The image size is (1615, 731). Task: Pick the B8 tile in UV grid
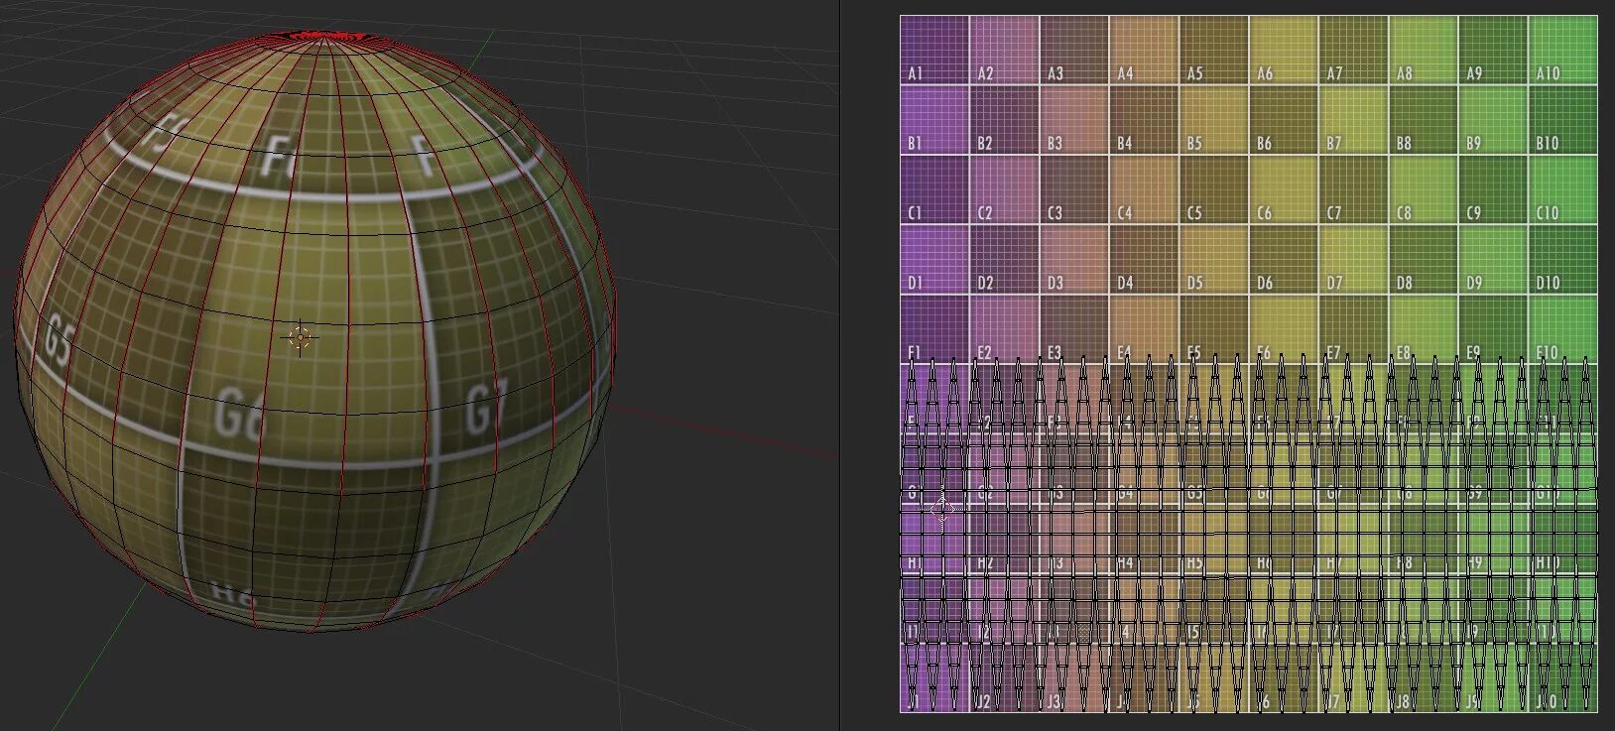1423,119
